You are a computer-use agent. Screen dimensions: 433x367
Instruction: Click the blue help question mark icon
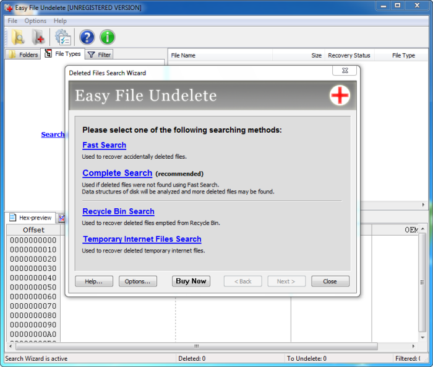(87, 37)
